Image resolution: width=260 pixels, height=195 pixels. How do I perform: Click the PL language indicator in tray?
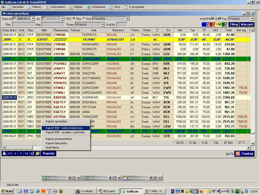coord(173,191)
